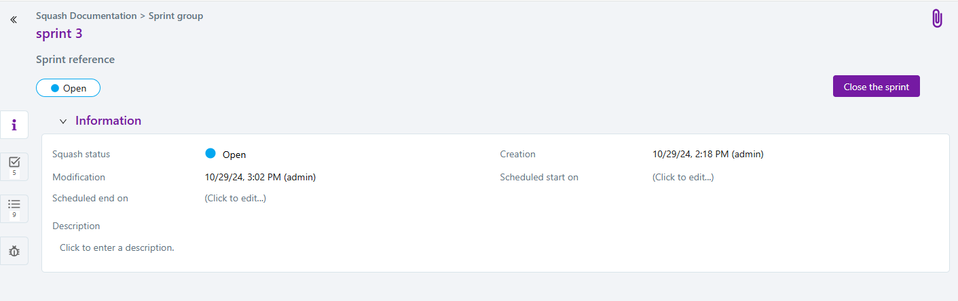Click to enter a description
Image resolution: width=958 pixels, height=301 pixels.
[117, 248]
